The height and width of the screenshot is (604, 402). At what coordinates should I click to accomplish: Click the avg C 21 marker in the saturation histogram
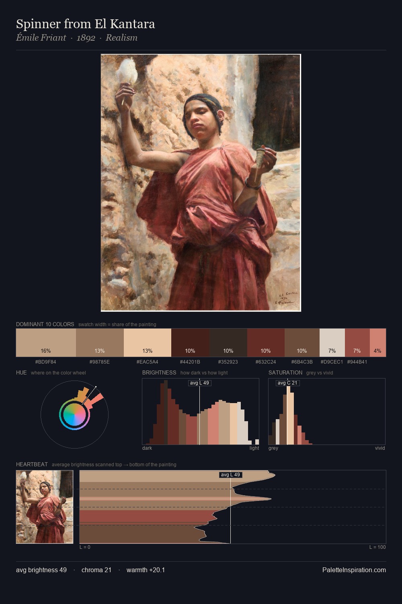tap(287, 383)
